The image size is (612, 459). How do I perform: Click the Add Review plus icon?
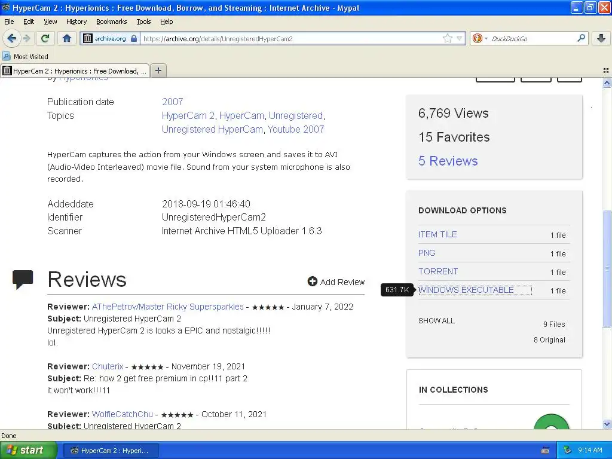(x=312, y=281)
